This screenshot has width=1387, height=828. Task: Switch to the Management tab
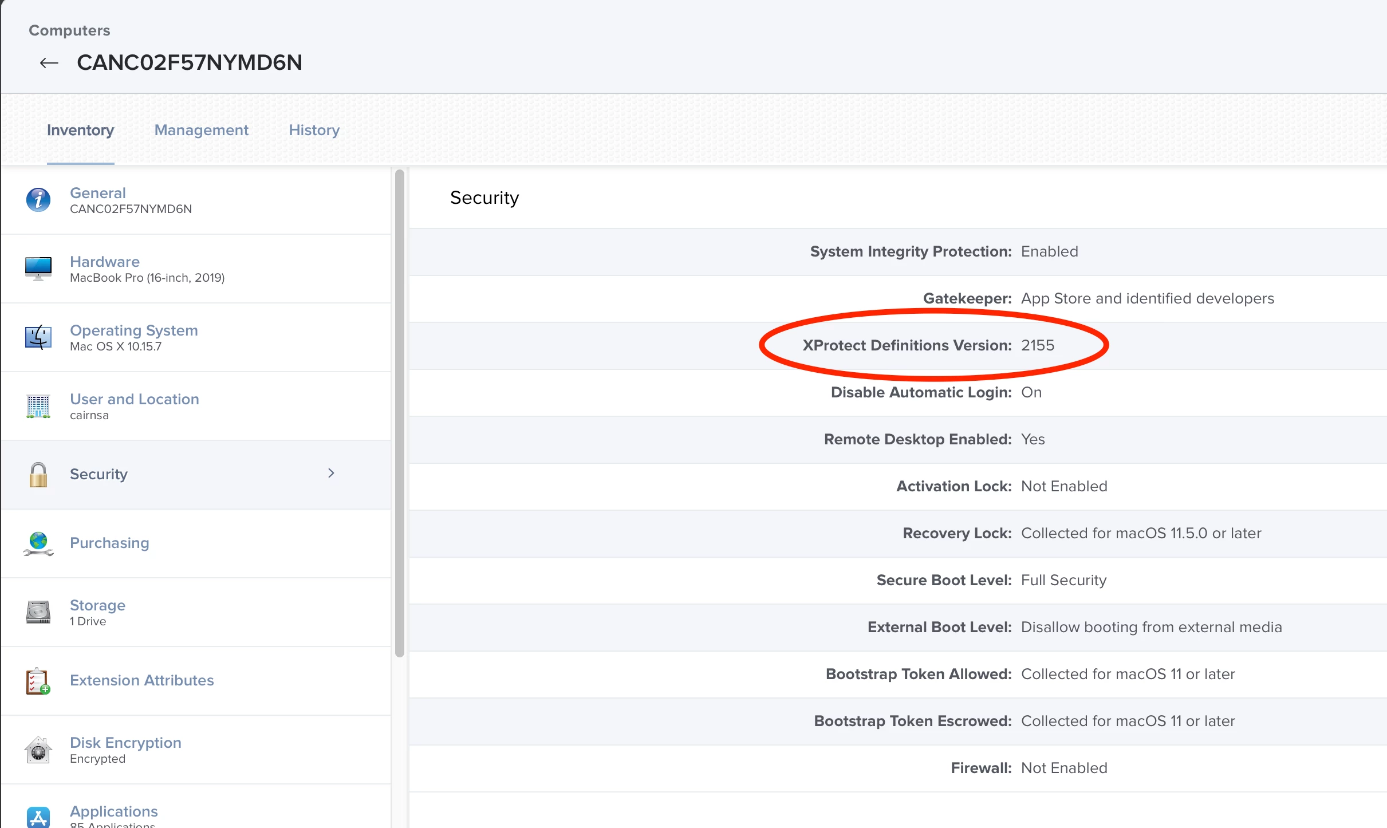click(201, 130)
